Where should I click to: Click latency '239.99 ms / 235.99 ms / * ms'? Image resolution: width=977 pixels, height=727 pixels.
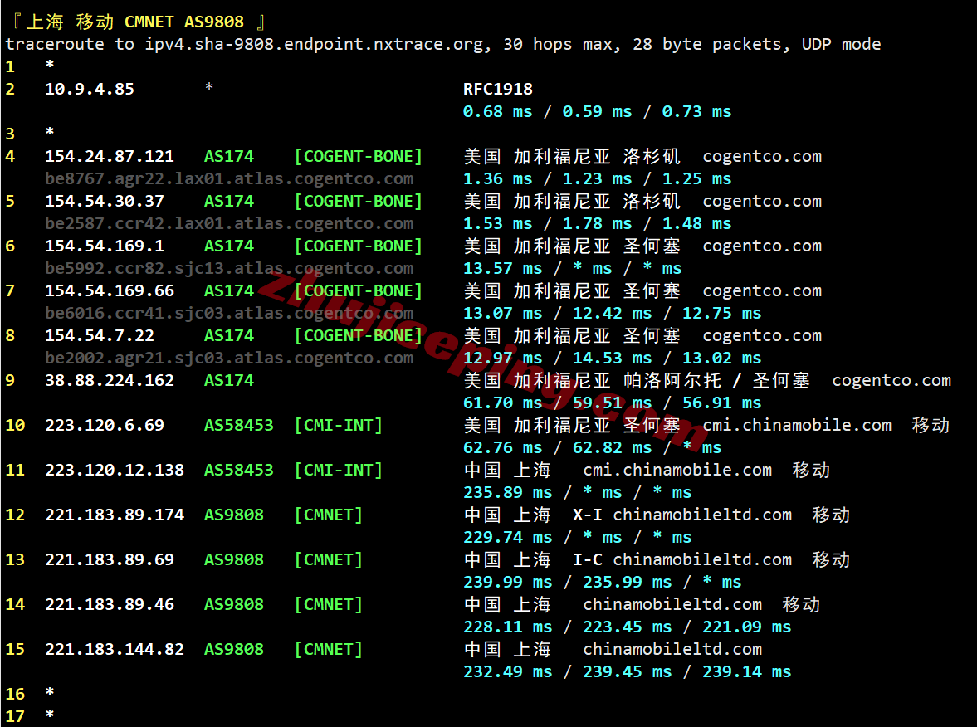coord(602,583)
